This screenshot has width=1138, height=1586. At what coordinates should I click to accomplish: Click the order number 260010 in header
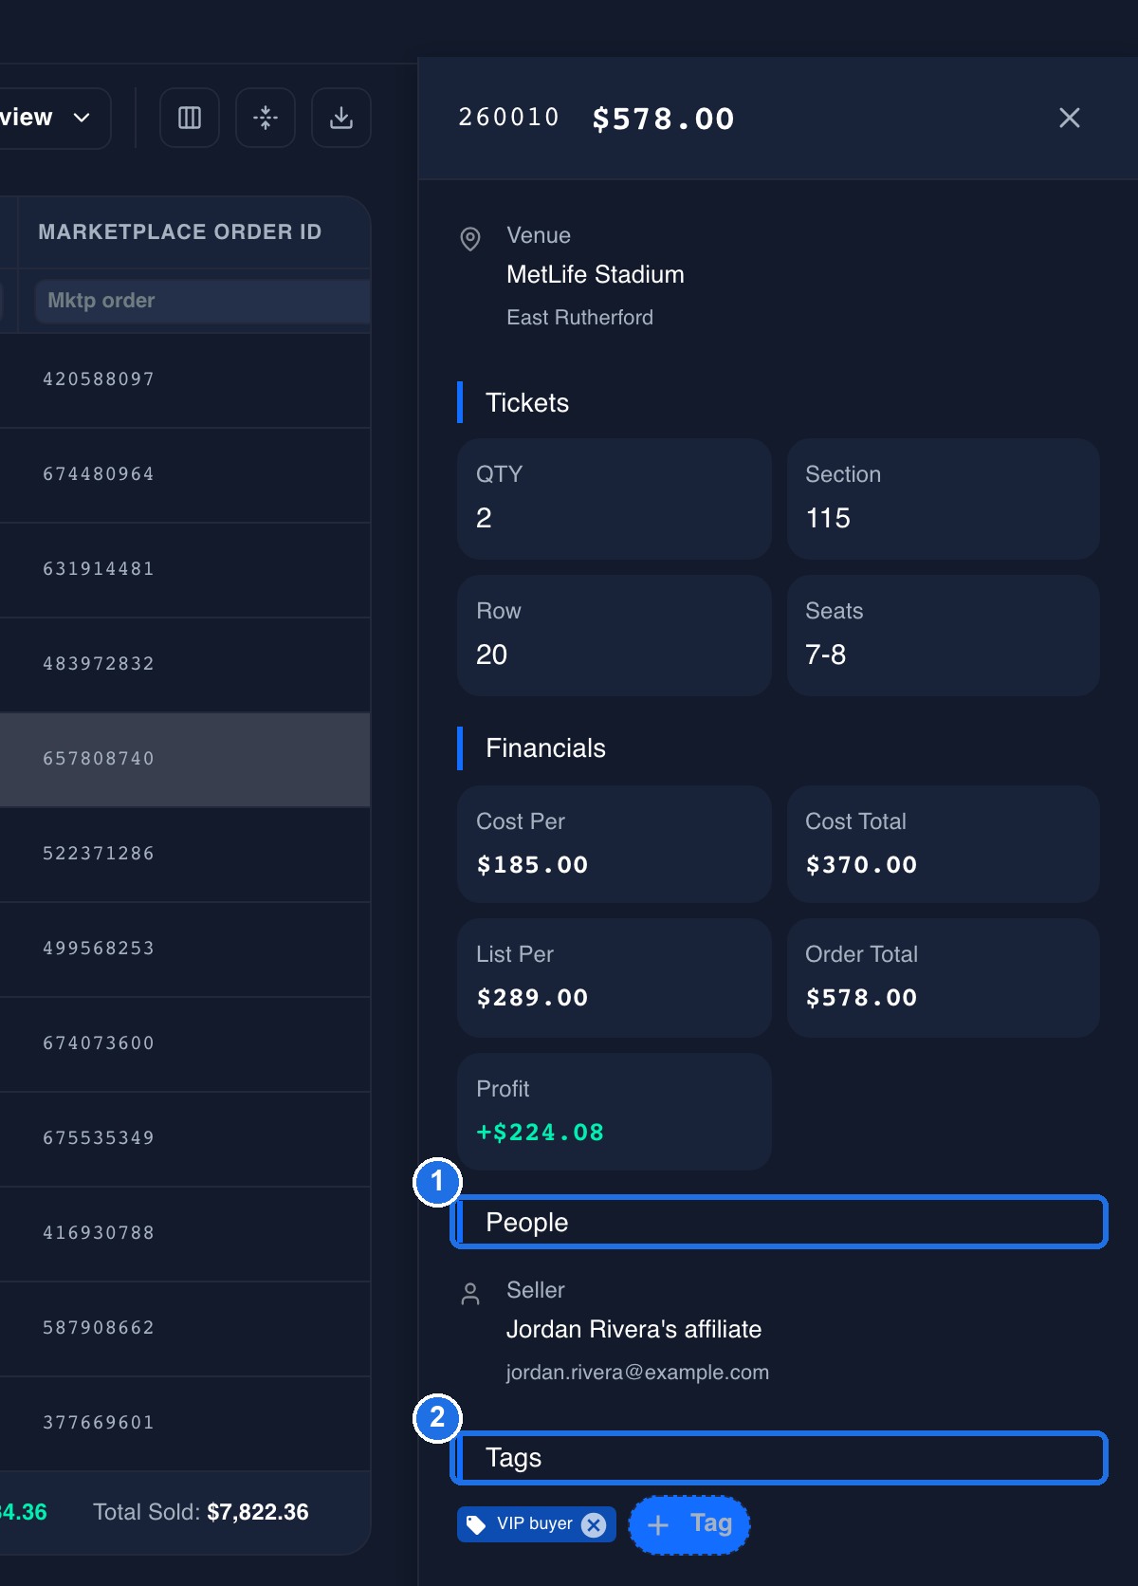pyautogui.click(x=509, y=117)
